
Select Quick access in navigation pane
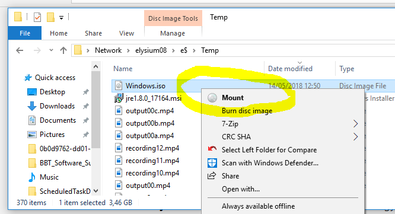[55, 78]
